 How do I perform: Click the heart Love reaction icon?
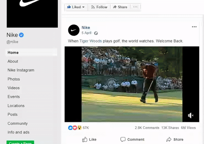(x=75, y=128)
